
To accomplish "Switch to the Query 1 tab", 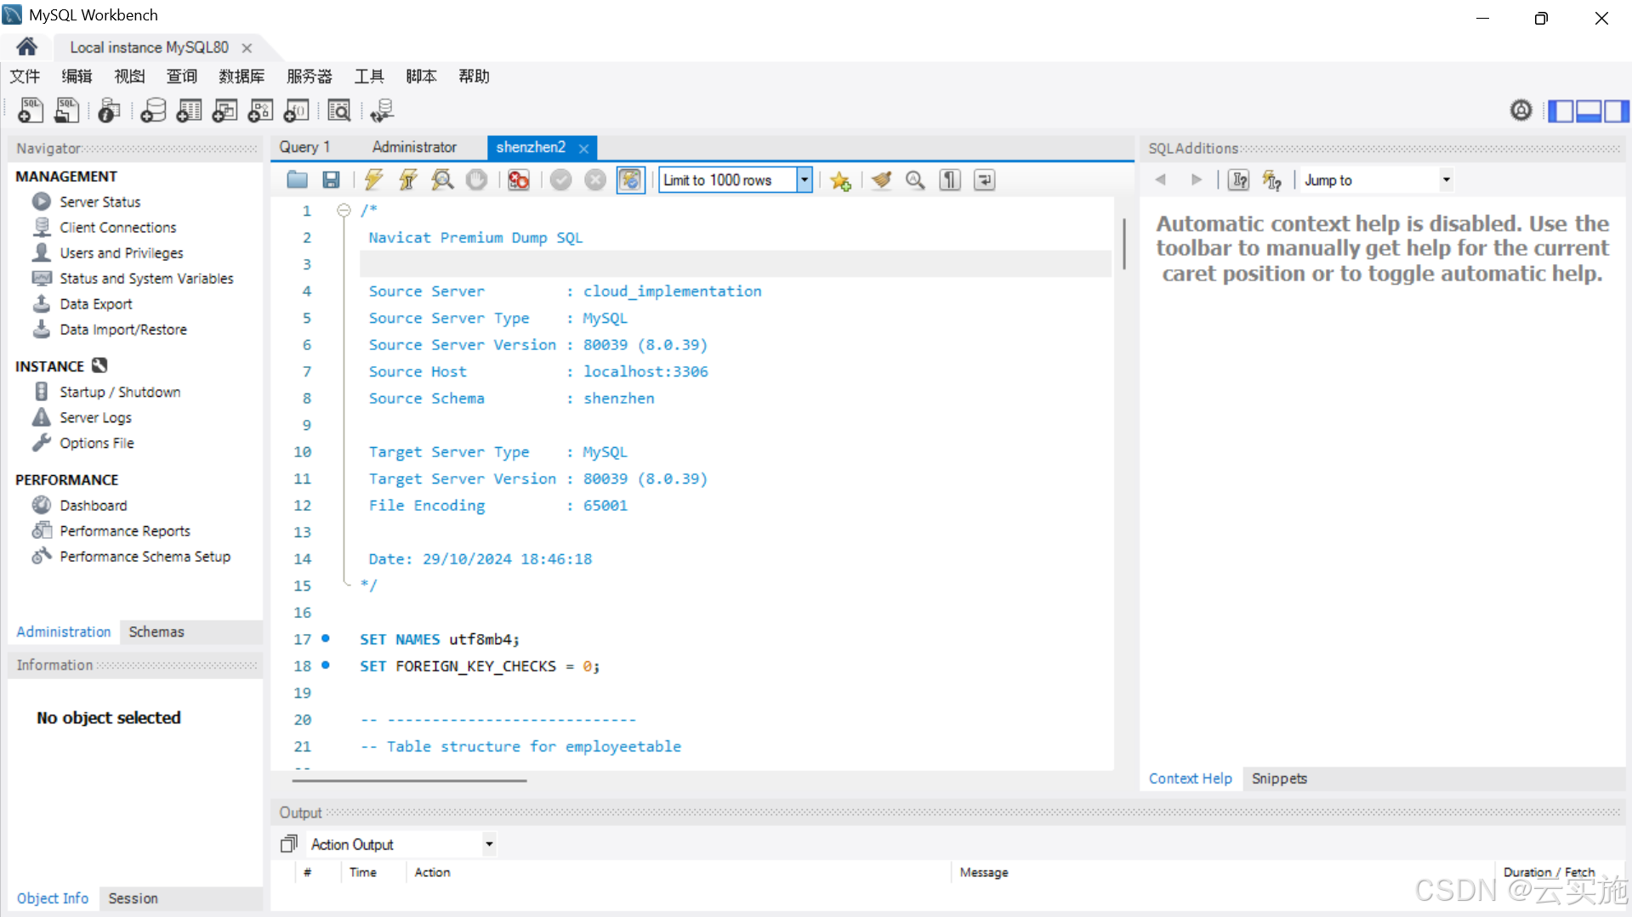I will 304,147.
